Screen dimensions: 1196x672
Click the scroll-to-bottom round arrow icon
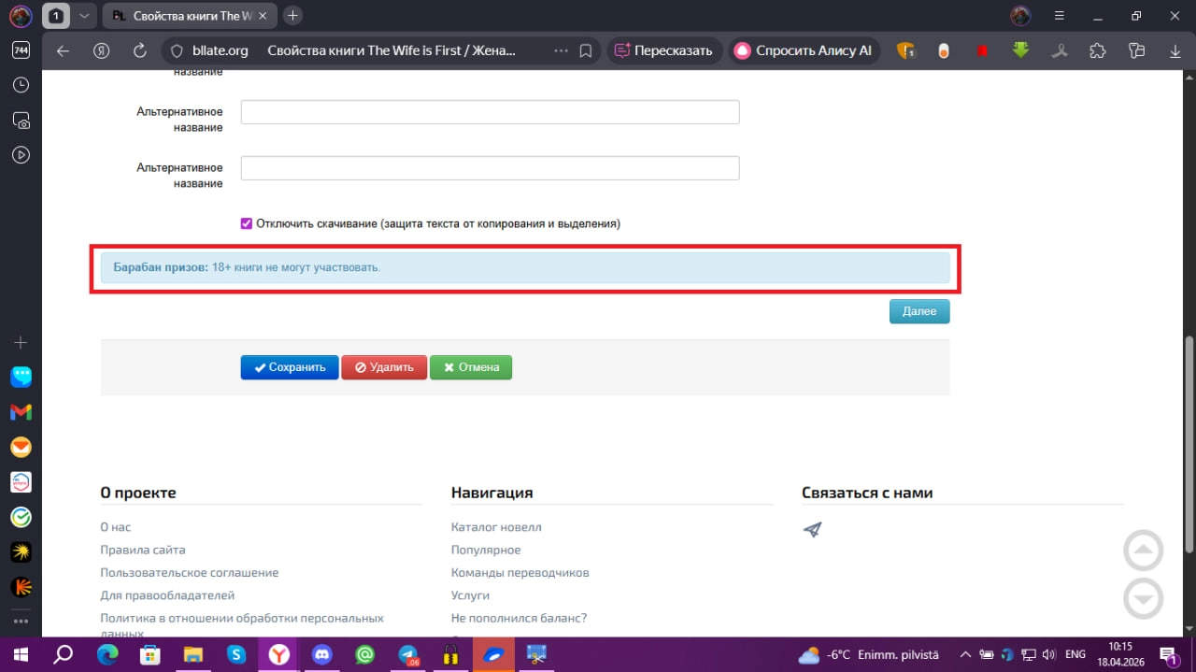1143,599
